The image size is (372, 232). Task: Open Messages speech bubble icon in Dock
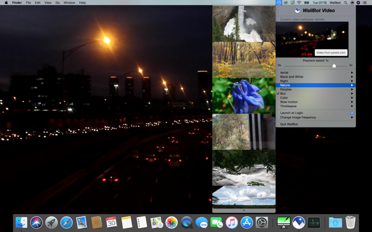pyautogui.click(x=202, y=223)
